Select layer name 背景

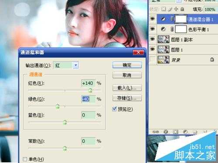tap(176, 60)
